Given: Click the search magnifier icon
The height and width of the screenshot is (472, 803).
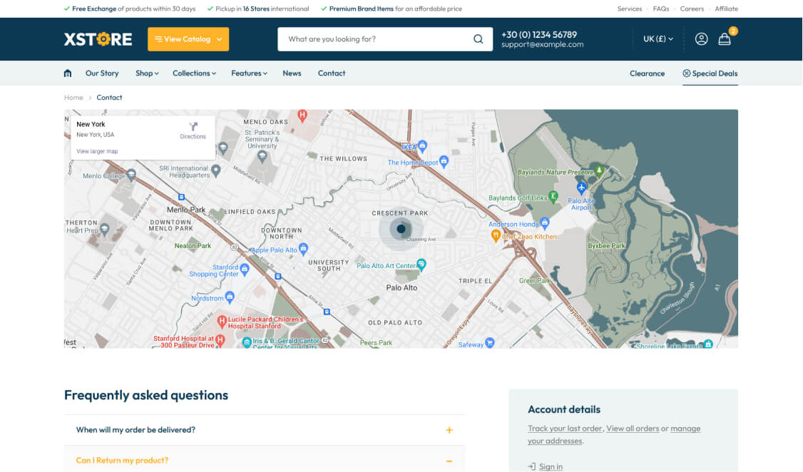Looking at the screenshot, I should click(x=478, y=39).
